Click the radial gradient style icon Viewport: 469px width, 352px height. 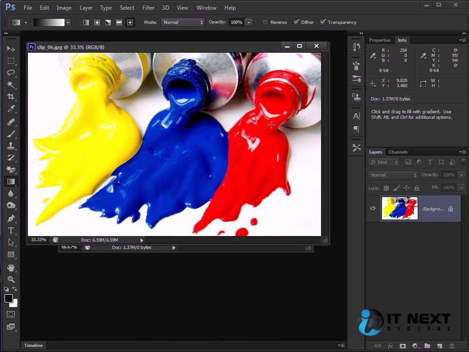tap(97, 22)
